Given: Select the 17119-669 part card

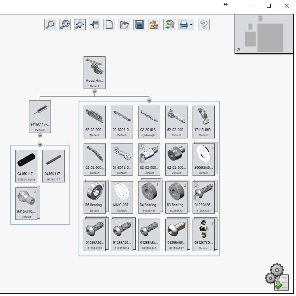Looking at the screenshot, I should coord(203,121).
